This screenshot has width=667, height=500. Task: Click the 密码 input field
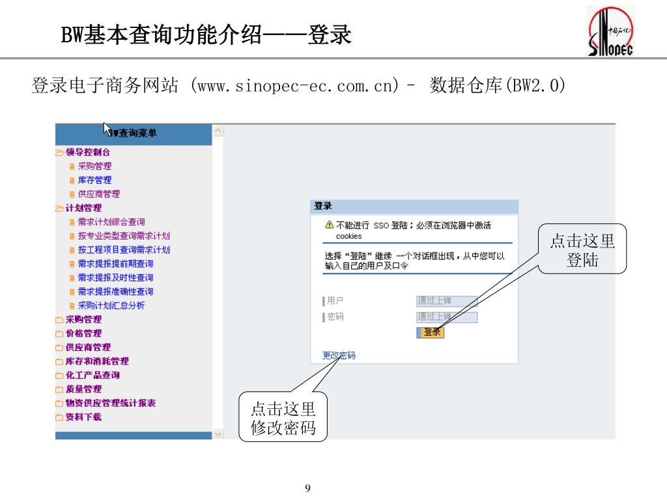(x=447, y=317)
